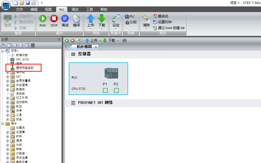
Task: Pin the 主要 navigation panel
Action: coord(59,40)
